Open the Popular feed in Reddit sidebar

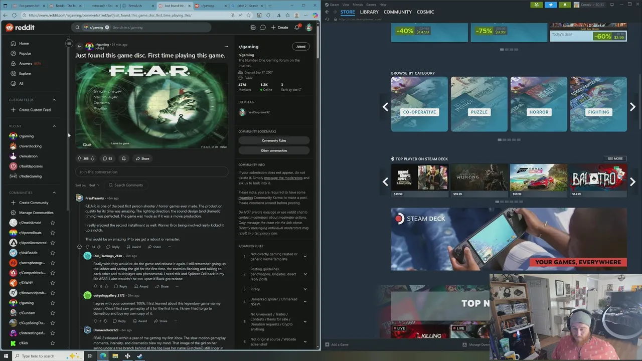pyautogui.click(x=25, y=54)
